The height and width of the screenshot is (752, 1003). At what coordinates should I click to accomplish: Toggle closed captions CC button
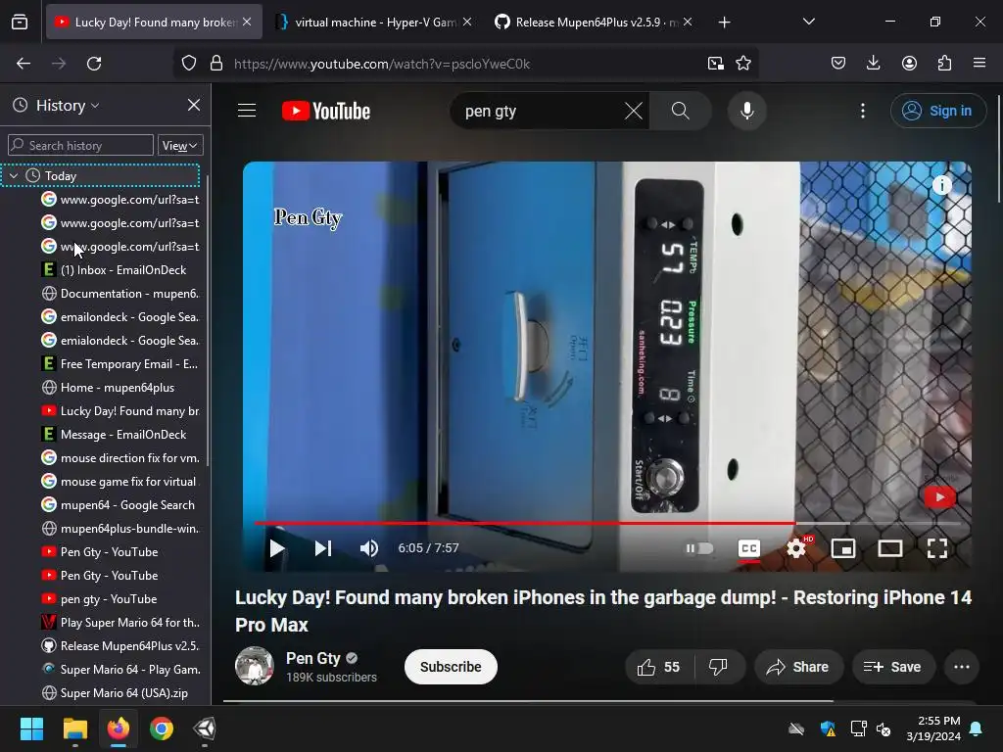coord(749,548)
